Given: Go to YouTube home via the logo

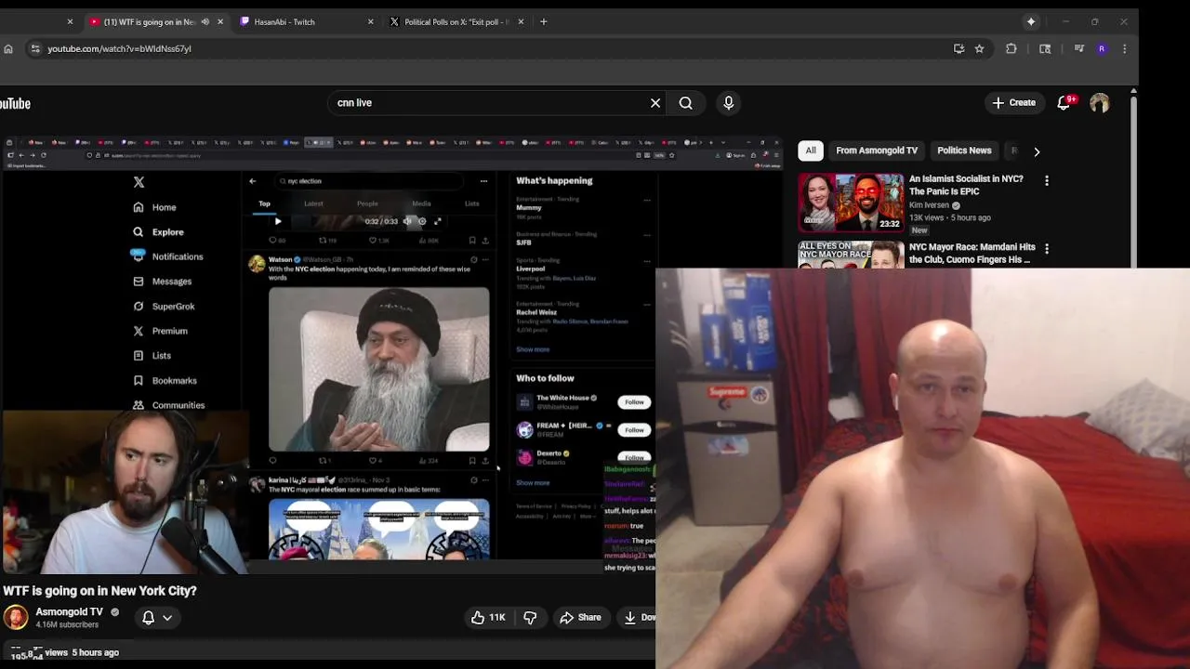Looking at the screenshot, I should tap(15, 103).
